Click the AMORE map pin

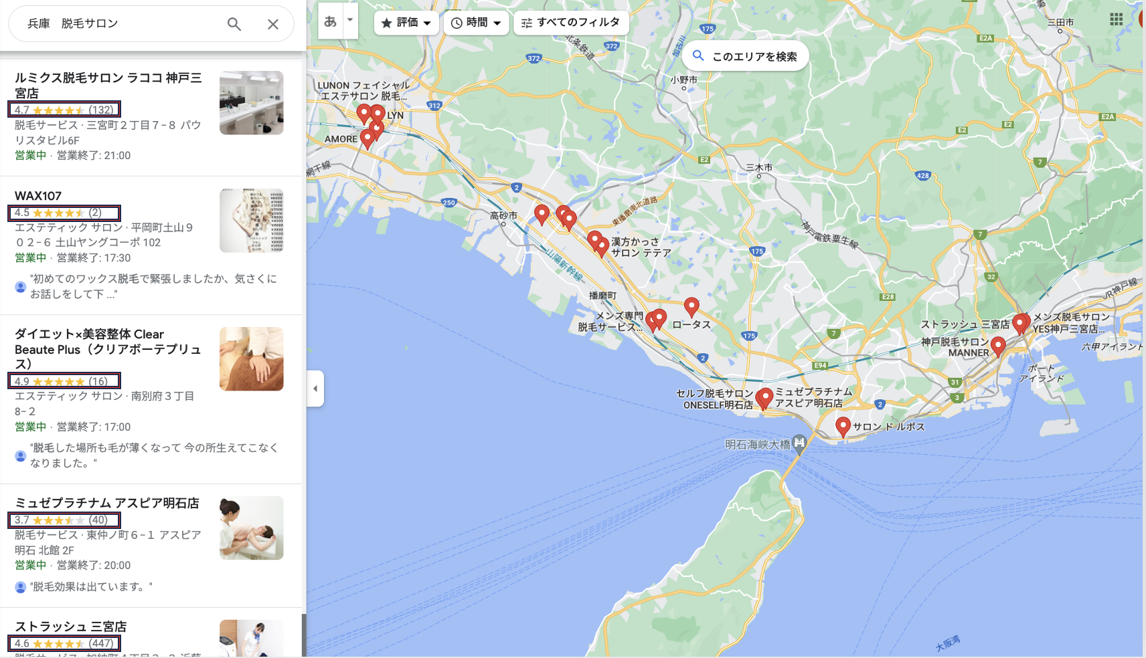(367, 138)
